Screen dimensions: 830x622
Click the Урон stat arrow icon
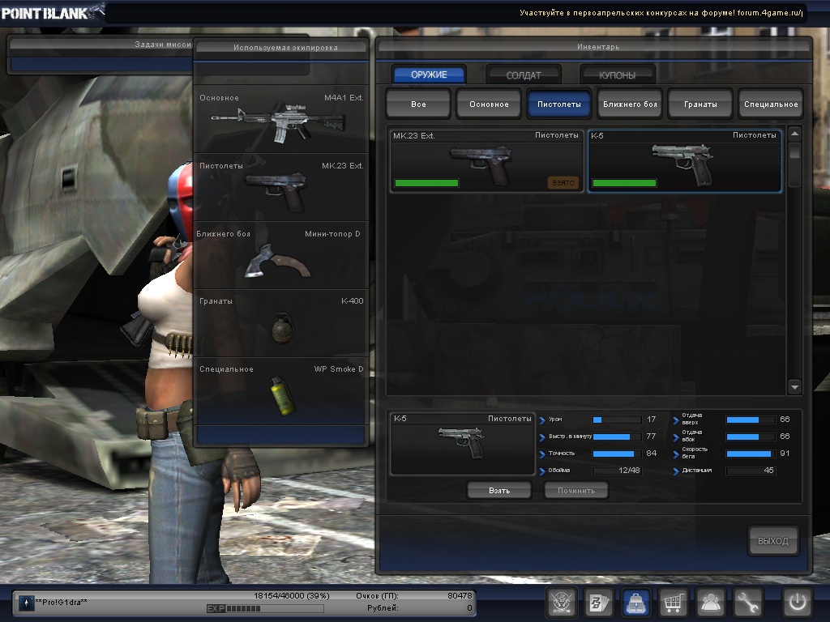tap(542, 421)
